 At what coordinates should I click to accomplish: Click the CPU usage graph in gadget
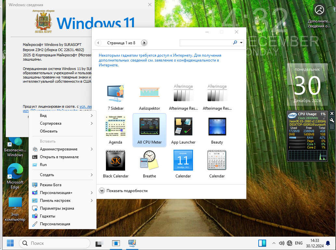click(x=307, y=155)
